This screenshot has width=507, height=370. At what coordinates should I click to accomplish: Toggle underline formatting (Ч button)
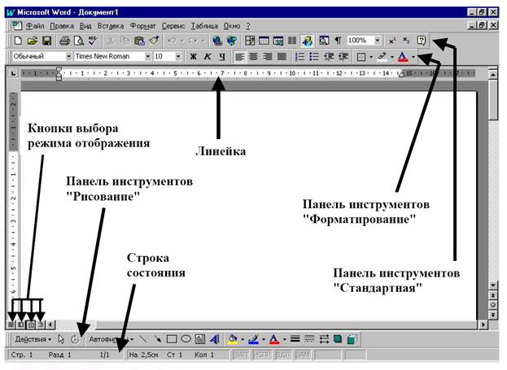[x=222, y=57]
